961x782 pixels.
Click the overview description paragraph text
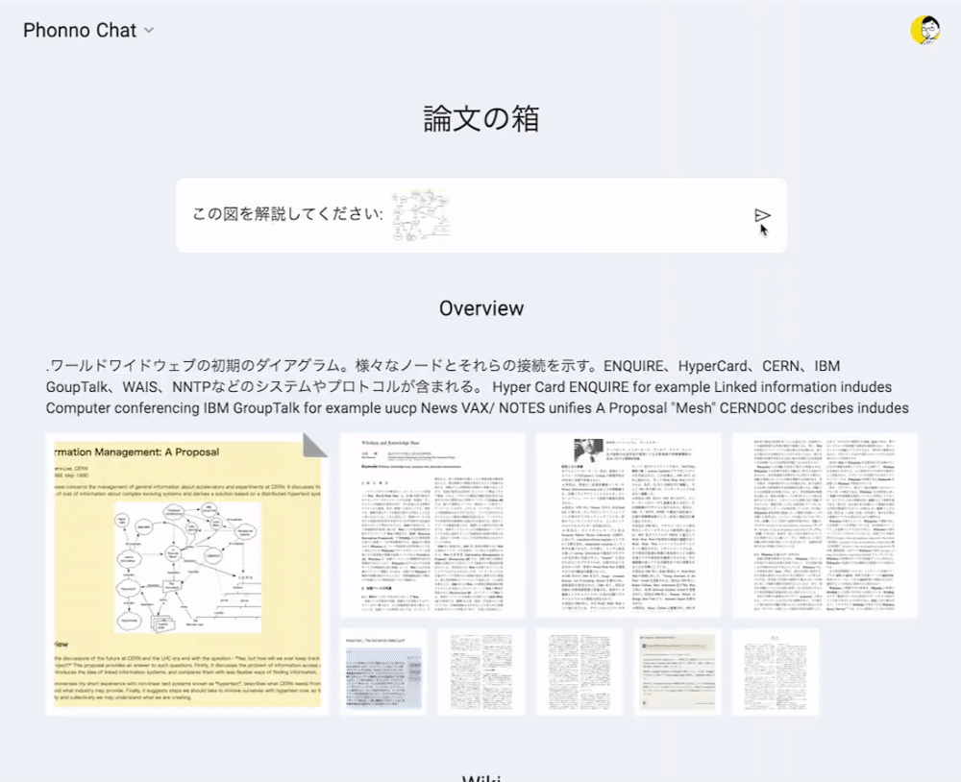478,387
